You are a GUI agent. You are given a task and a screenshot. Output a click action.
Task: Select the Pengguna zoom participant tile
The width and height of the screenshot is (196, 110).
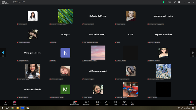[x=33, y=53]
